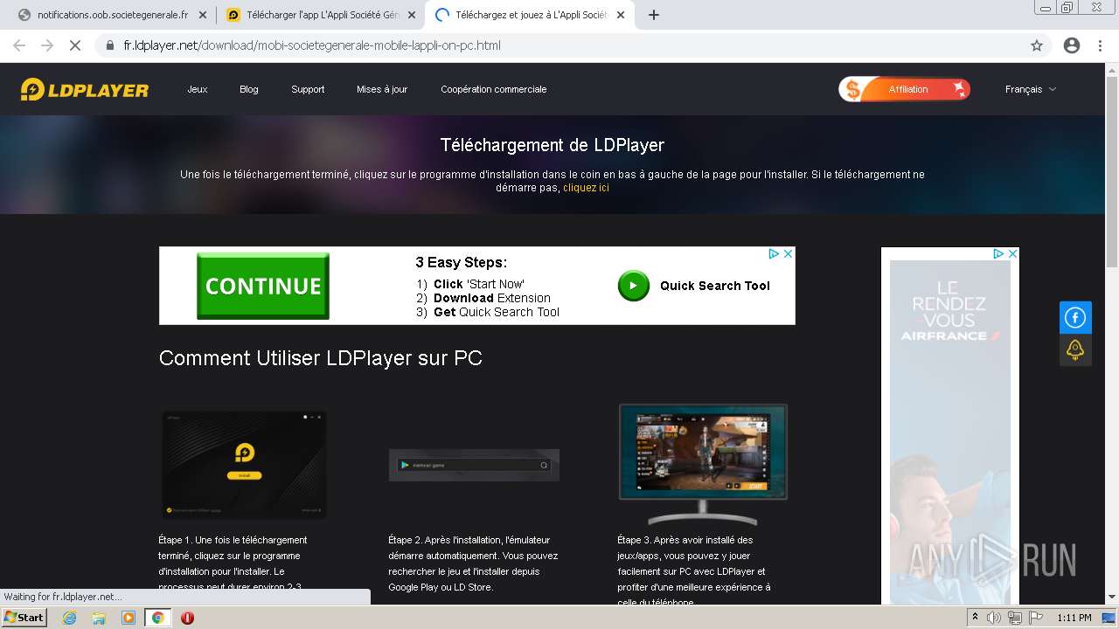This screenshot has height=629, width=1119.
Task: Open Chrome profile account icon
Action: tap(1072, 45)
